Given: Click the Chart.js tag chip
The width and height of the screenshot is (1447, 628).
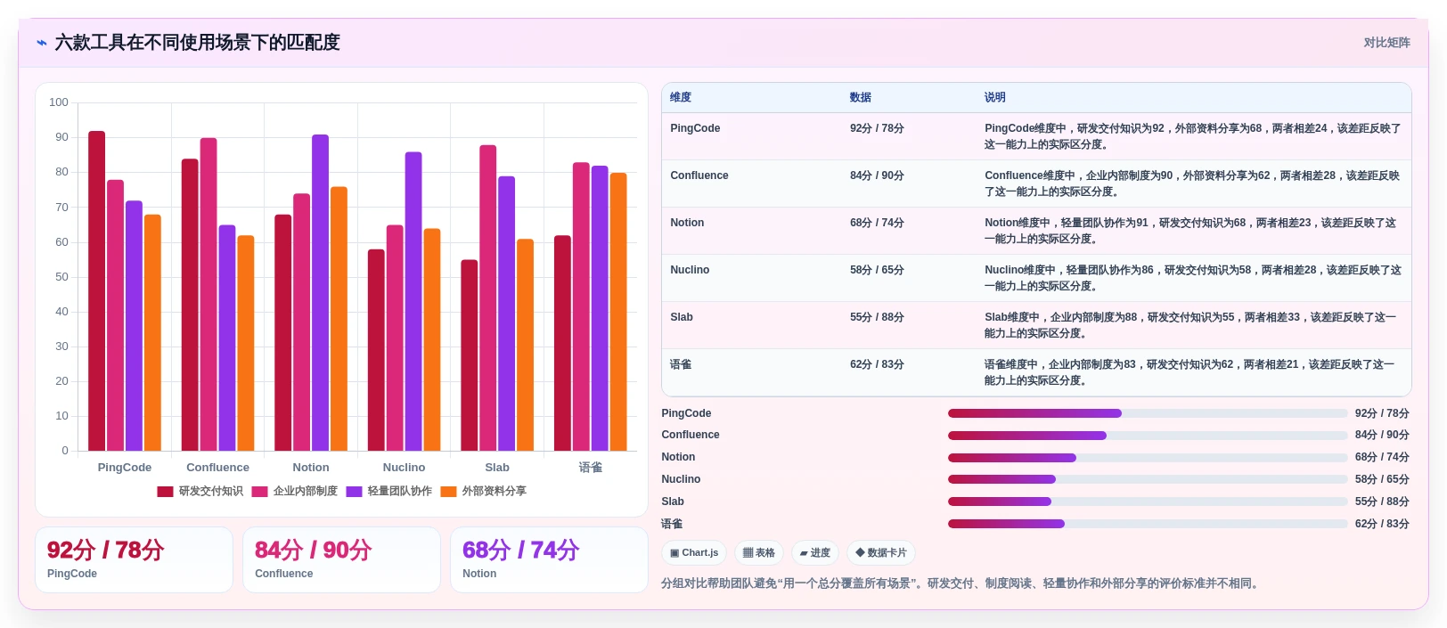Looking at the screenshot, I should (694, 553).
